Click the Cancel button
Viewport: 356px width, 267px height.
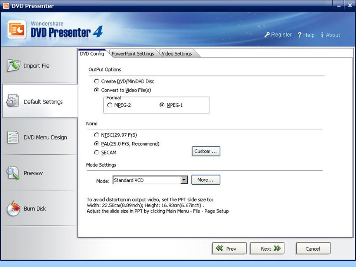(313, 248)
